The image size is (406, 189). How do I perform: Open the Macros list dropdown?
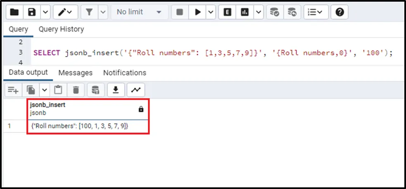coord(316,12)
